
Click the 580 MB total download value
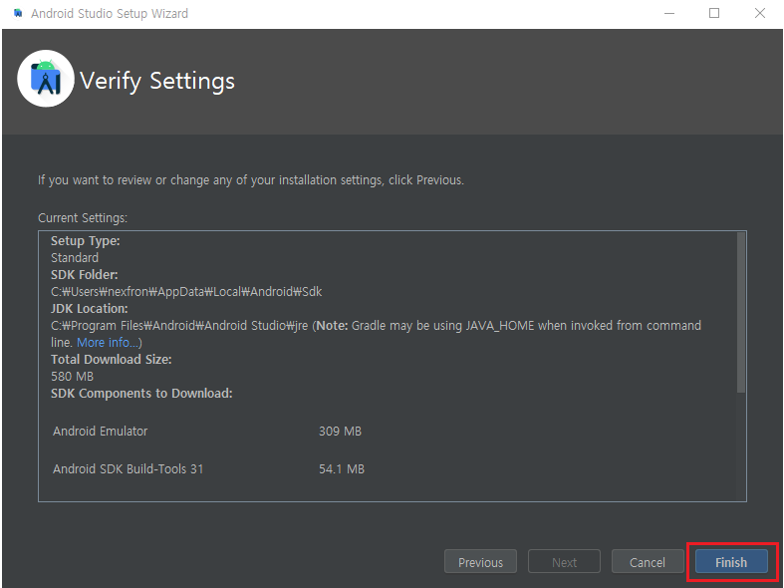click(x=72, y=376)
